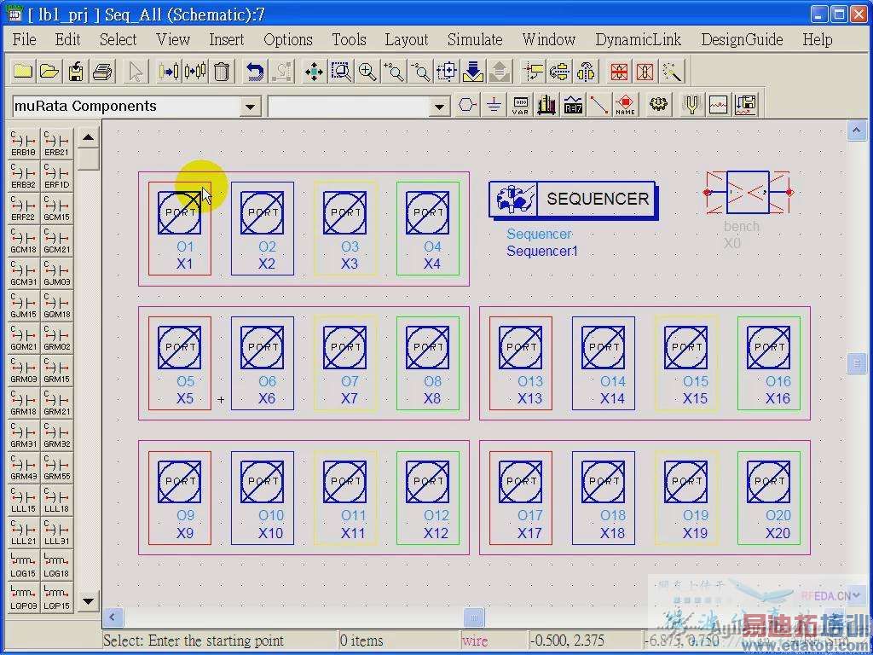Click the VAR variable equation icon
Image resolution: width=873 pixels, height=655 pixels.
[x=521, y=105]
